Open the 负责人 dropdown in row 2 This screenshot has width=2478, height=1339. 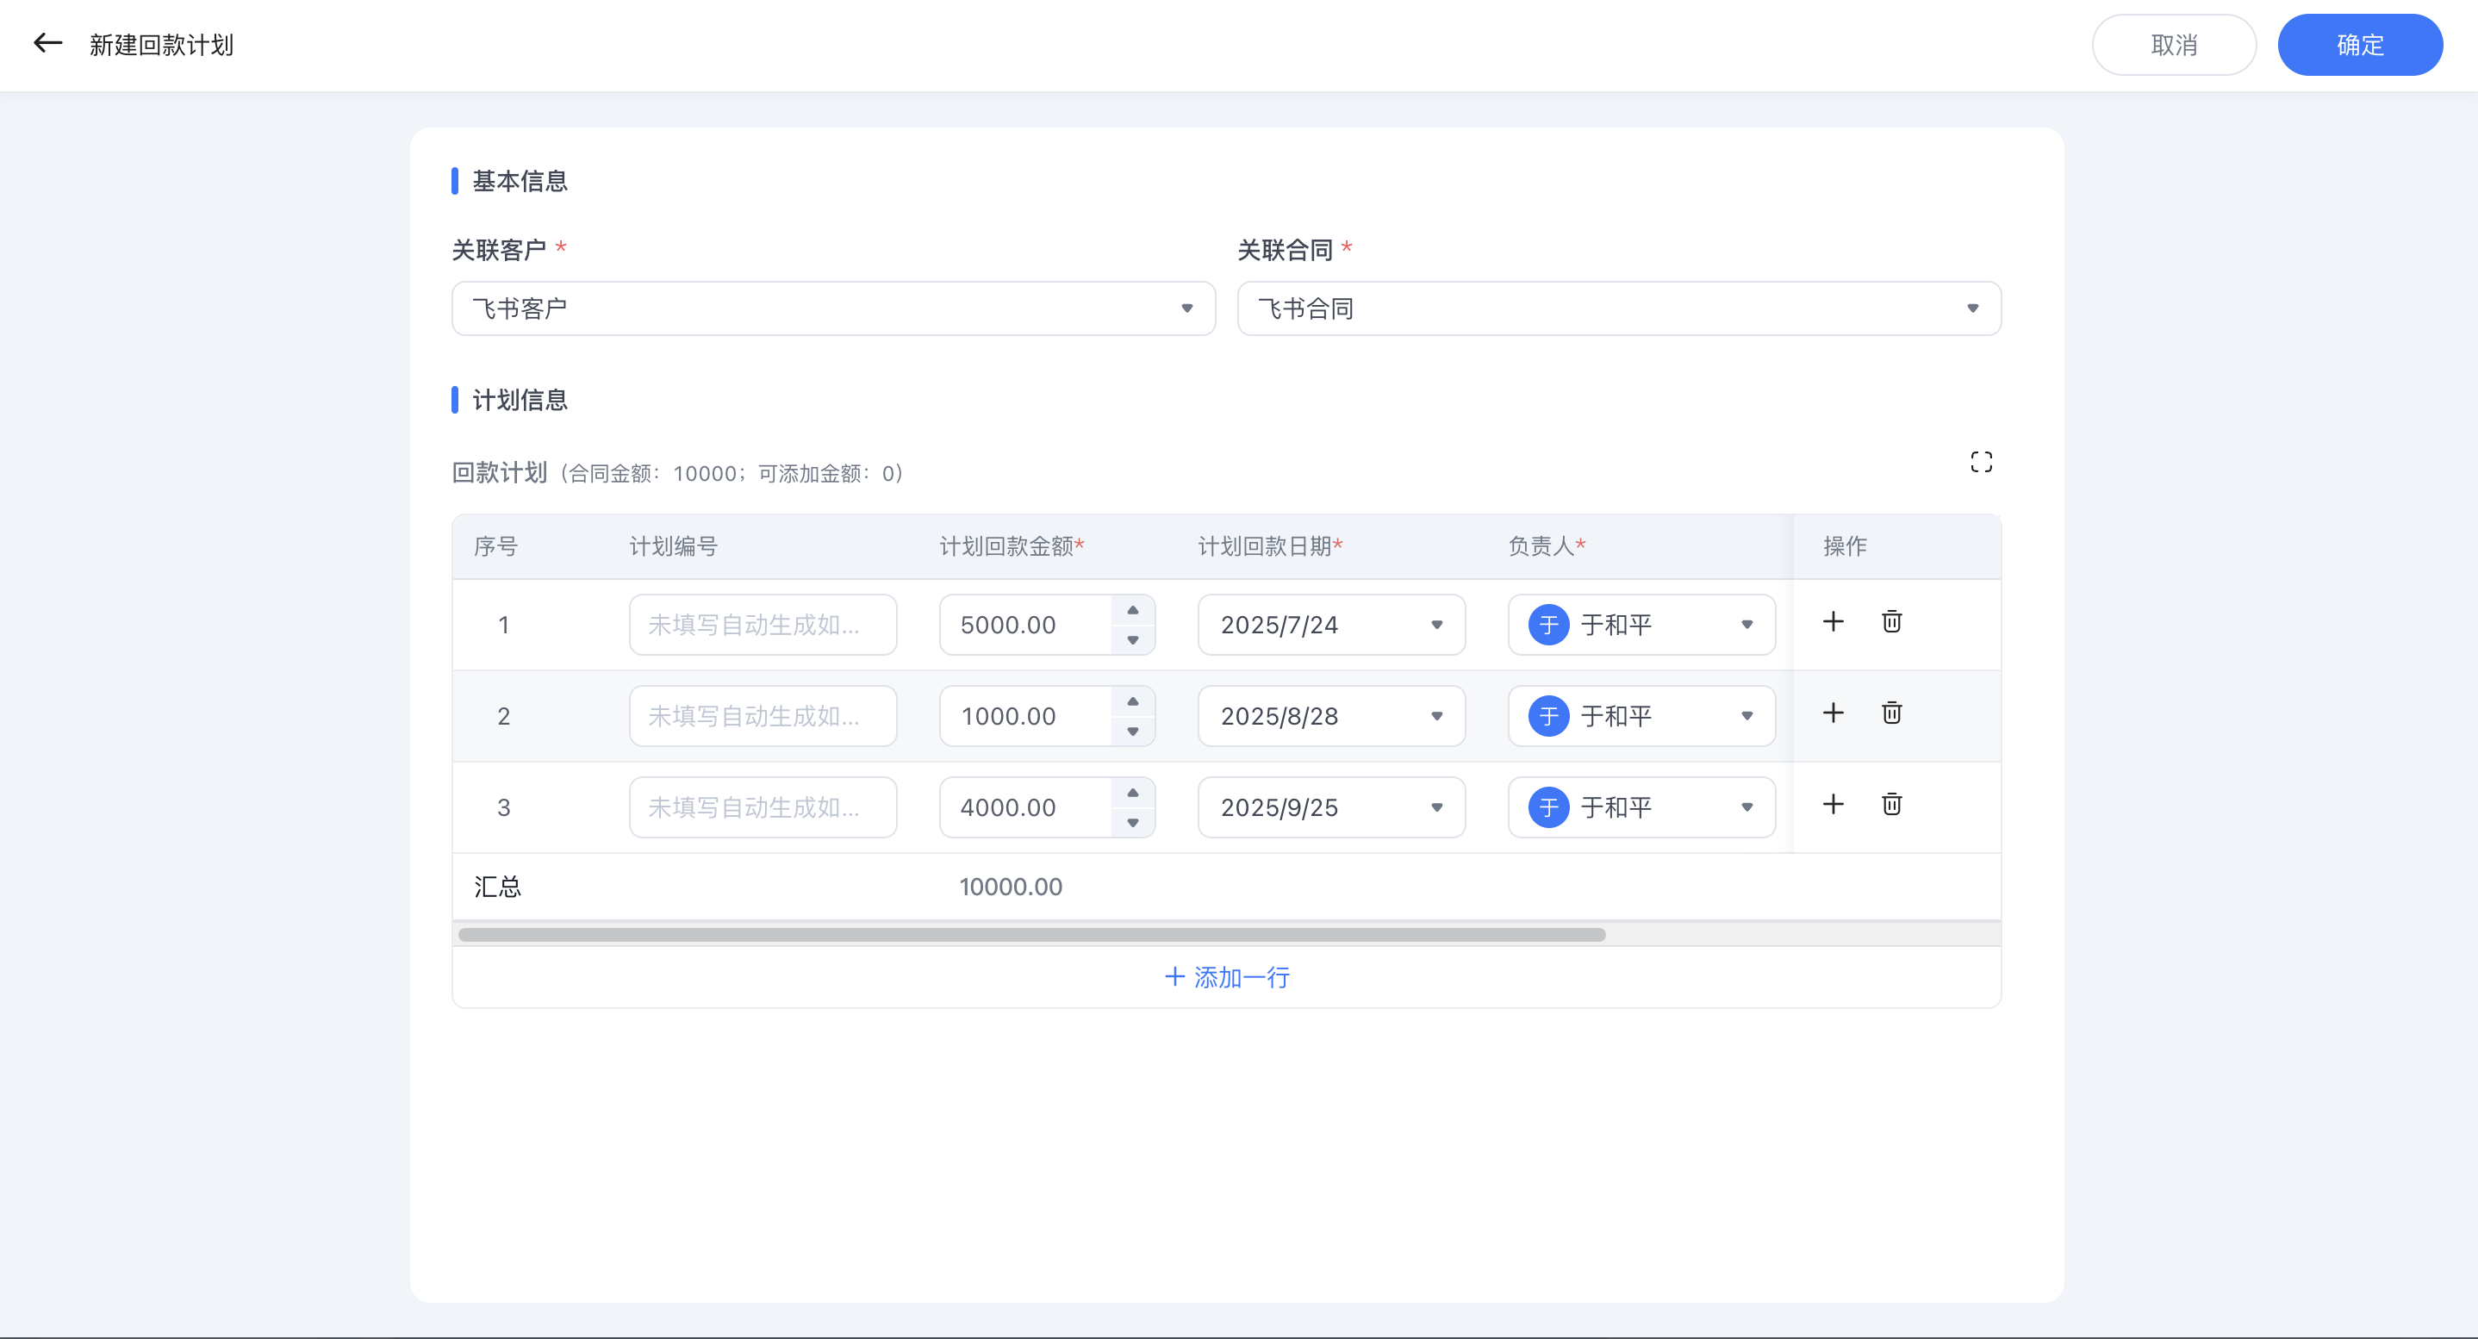[x=1748, y=716]
